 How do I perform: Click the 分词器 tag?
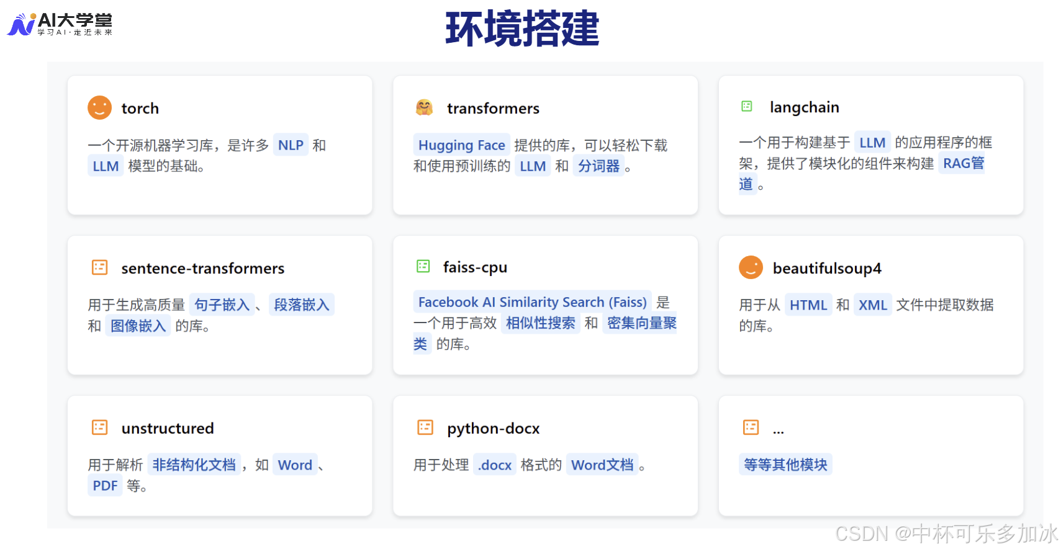[x=598, y=166]
